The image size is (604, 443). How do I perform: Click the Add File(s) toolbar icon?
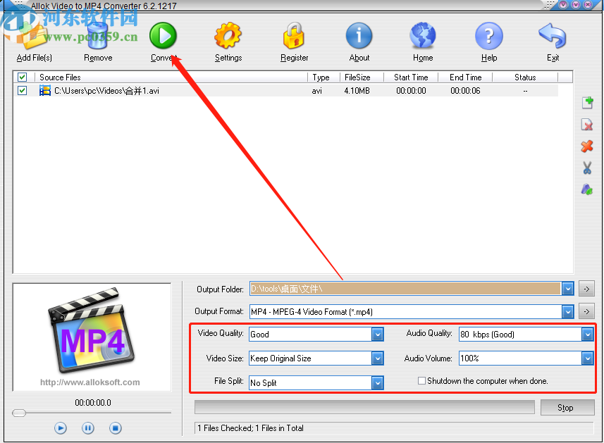pyautogui.click(x=34, y=37)
